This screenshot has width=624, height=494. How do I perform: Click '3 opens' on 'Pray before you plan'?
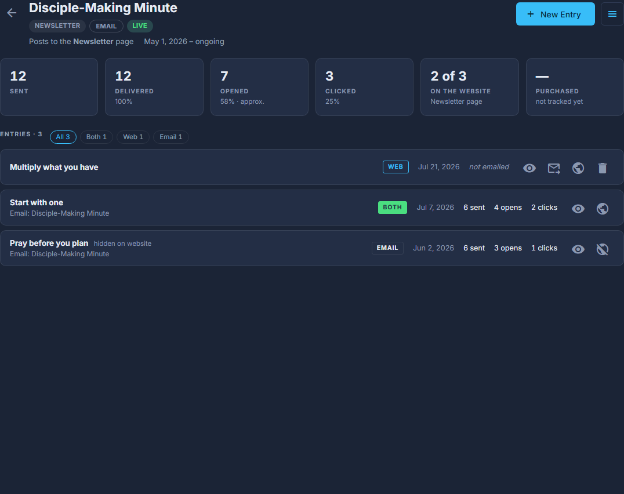point(508,248)
